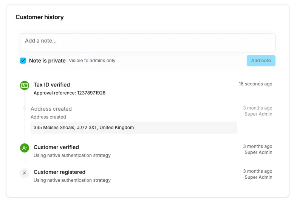Screen dimensions: 297x201
Task: Select the Tax ID verified entry title
Action: coord(52,85)
